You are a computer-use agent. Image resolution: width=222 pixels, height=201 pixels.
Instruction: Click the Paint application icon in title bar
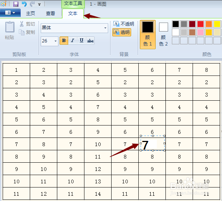click(3, 4)
